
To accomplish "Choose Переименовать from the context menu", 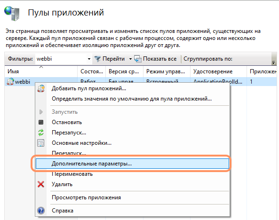I will pos(72,174).
